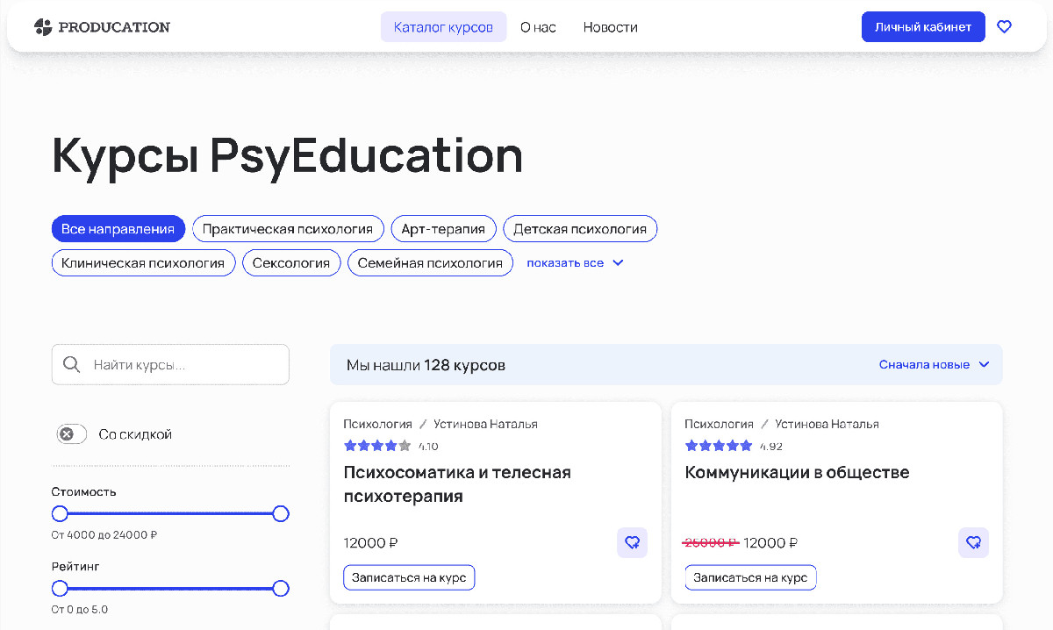Click rating value 4.10
Image resolution: width=1053 pixels, height=630 pixels.
(x=428, y=446)
